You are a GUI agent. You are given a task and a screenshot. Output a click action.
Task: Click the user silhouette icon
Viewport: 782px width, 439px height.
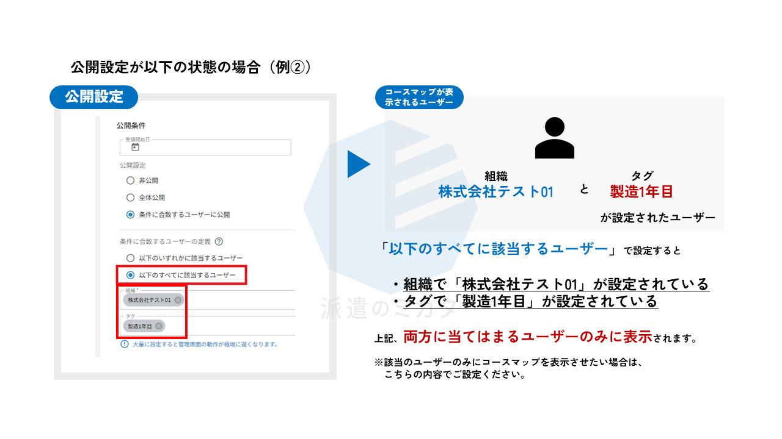555,138
